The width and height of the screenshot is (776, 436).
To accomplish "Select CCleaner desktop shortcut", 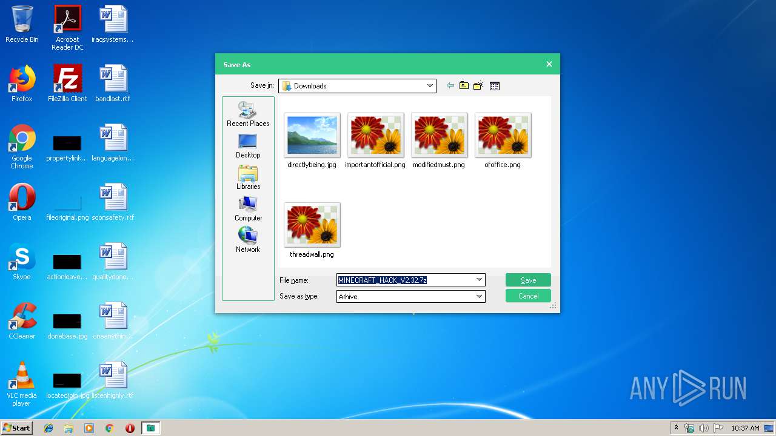I will (x=22, y=321).
